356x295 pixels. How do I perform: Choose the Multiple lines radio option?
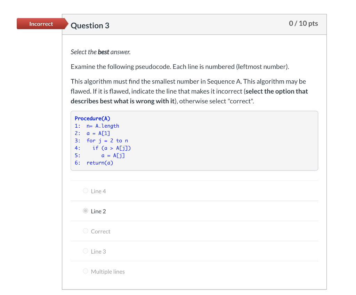(86, 271)
